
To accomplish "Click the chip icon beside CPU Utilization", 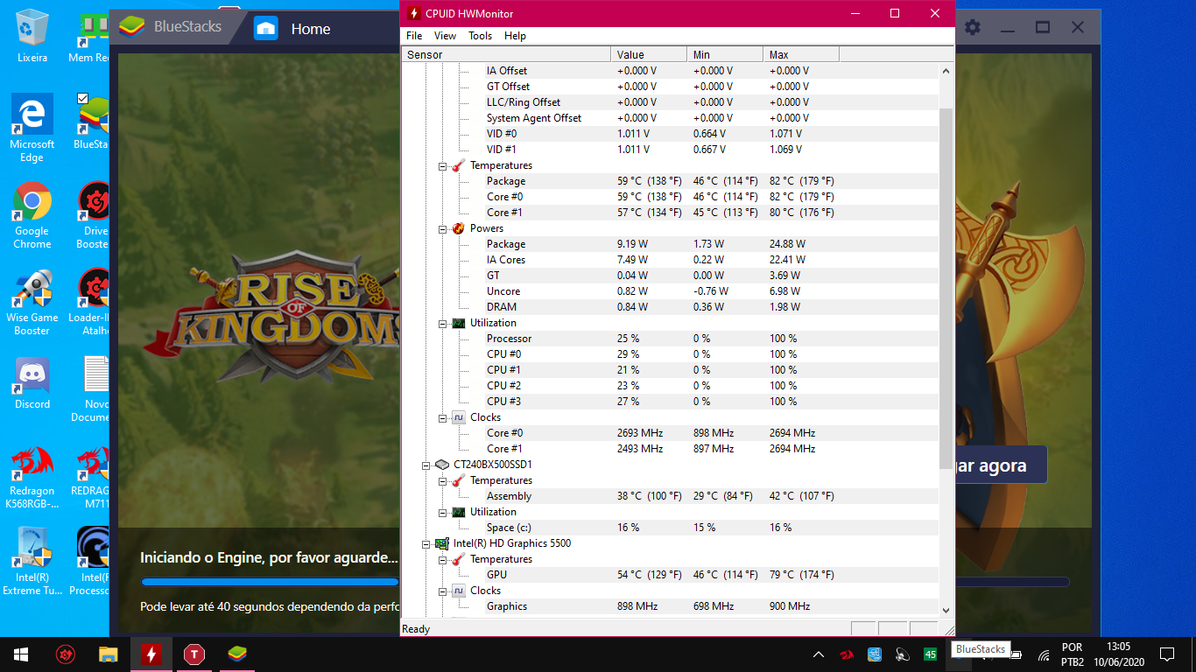I will click(x=458, y=323).
